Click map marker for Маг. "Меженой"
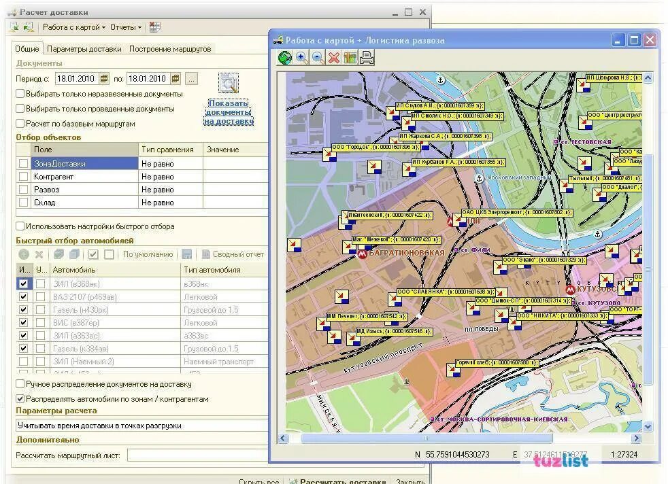Image resolution: width=668 pixels, height=484 pixels. (x=349, y=247)
